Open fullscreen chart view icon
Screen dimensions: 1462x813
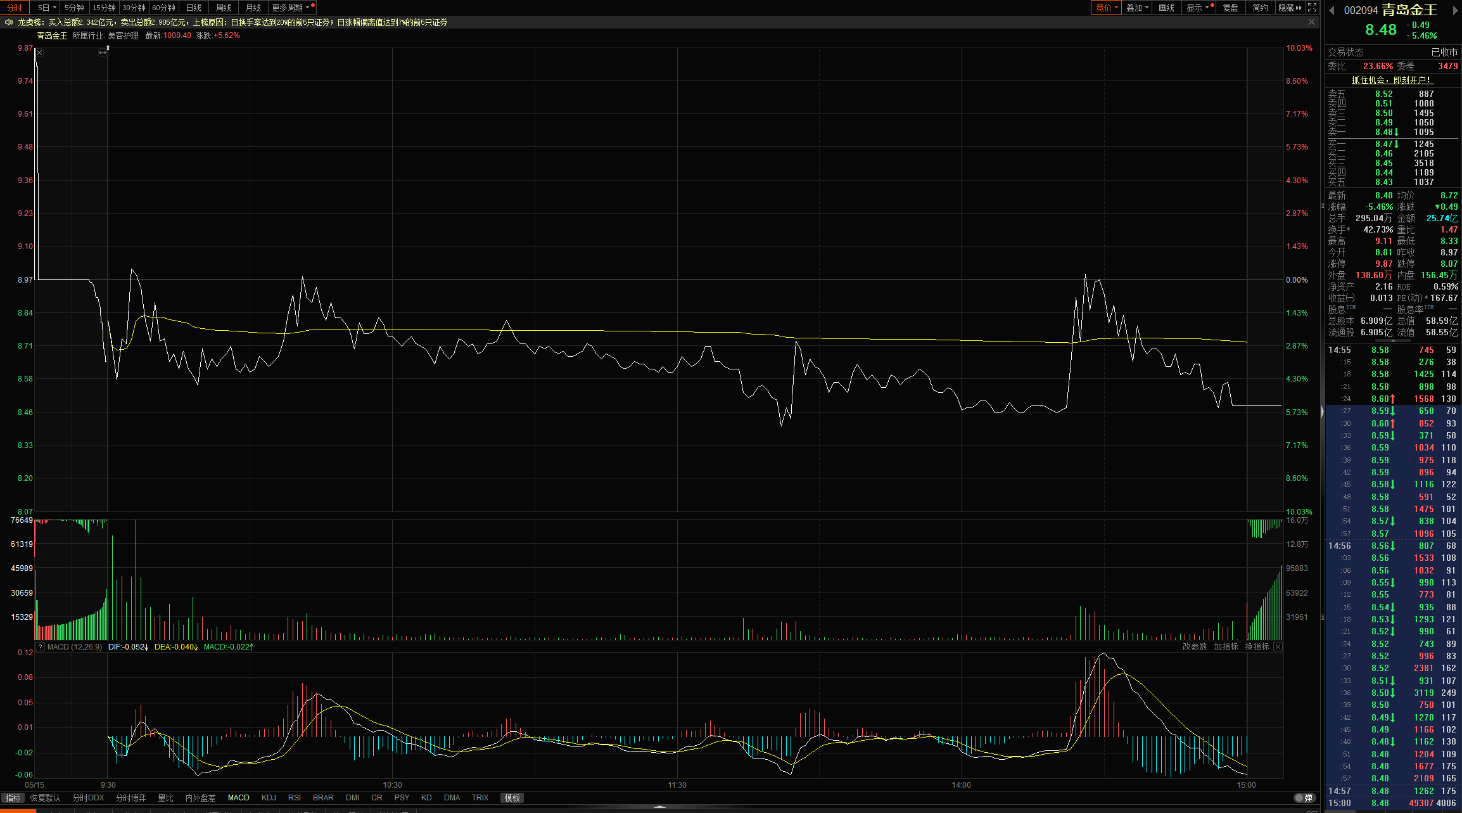coord(1312,8)
